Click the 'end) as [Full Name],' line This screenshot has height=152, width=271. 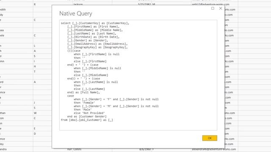[x=83, y=92]
